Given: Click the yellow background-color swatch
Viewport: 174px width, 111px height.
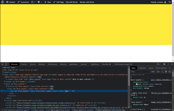Looking at the screenshot, I should (x=137, y=84).
